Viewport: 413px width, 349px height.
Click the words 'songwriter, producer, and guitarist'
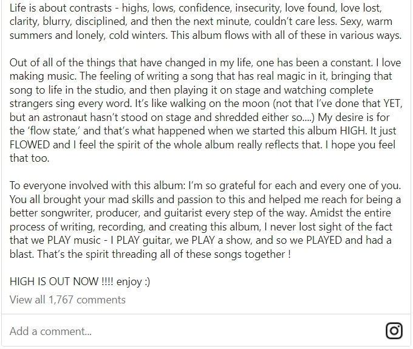125,214
